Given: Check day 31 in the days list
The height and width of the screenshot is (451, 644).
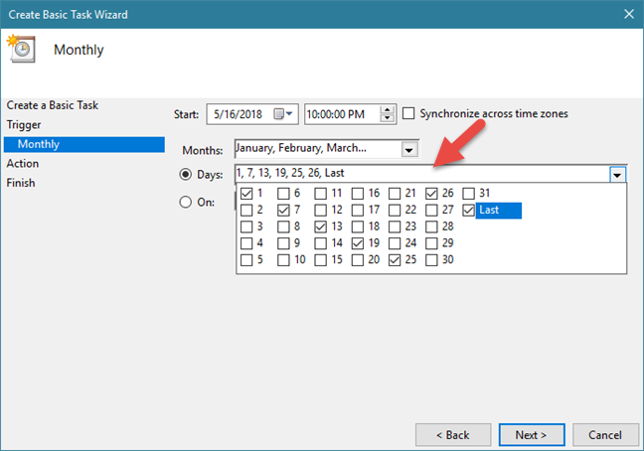Looking at the screenshot, I should click(469, 193).
